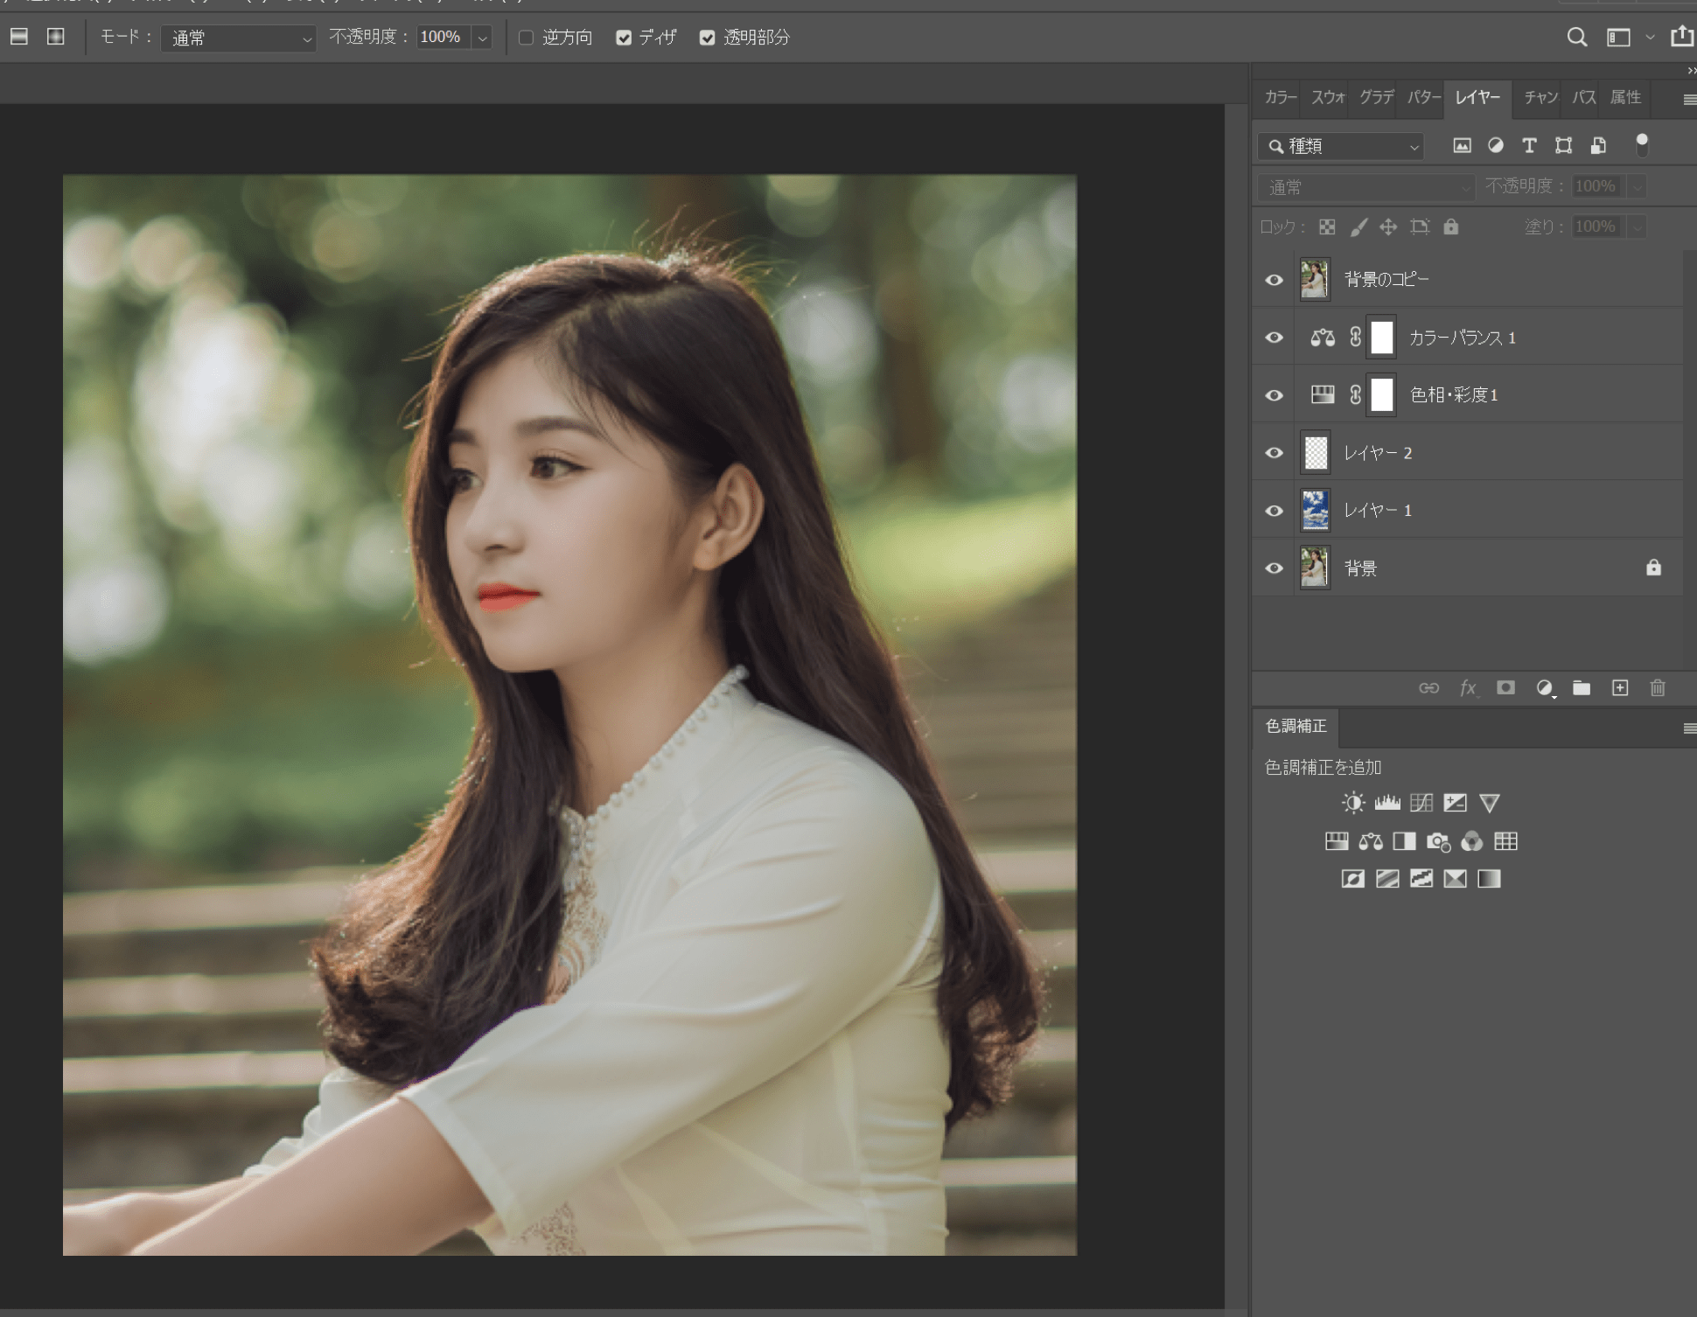Enable the 逆方向 checkbox
Screen dimensions: 1697x1317
[526, 38]
